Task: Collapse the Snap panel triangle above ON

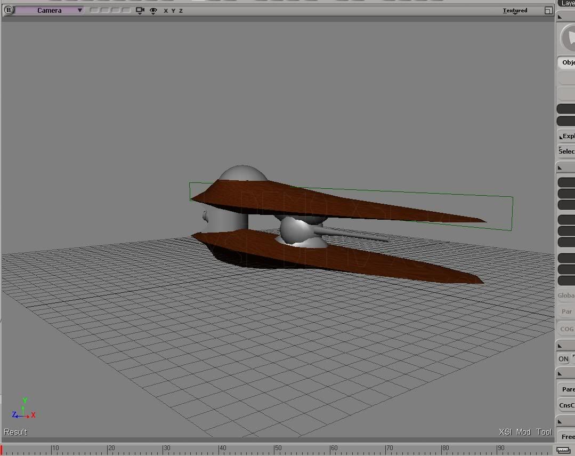Action: point(560,346)
